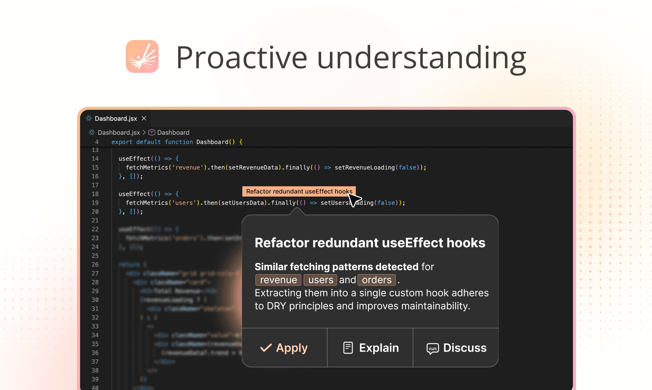Click the orange starburst app logo
The height and width of the screenshot is (390, 652).
(x=142, y=56)
